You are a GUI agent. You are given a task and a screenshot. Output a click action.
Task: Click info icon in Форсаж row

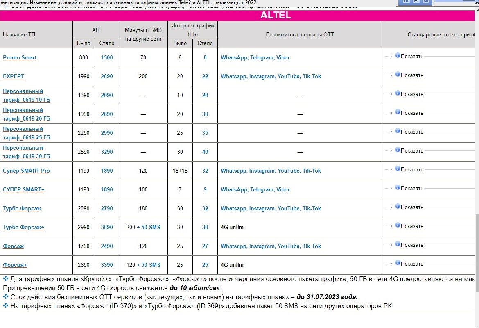pos(398,244)
